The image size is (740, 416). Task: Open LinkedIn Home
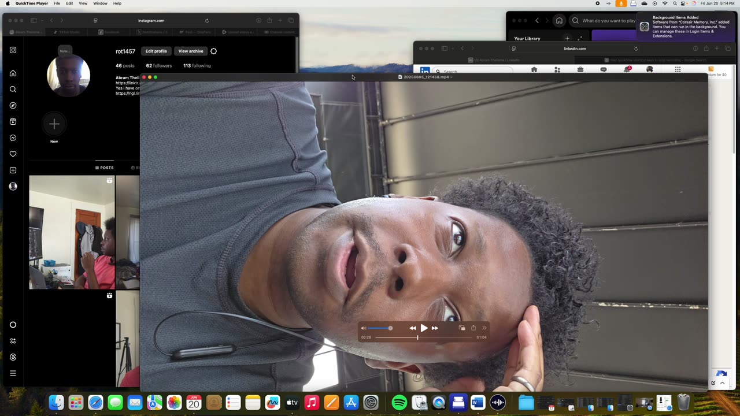(534, 70)
